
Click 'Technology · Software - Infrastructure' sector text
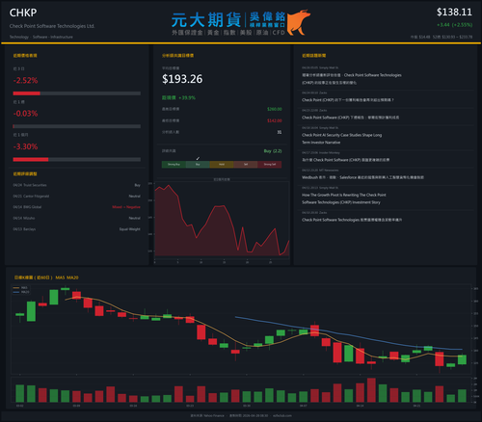[41, 37]
